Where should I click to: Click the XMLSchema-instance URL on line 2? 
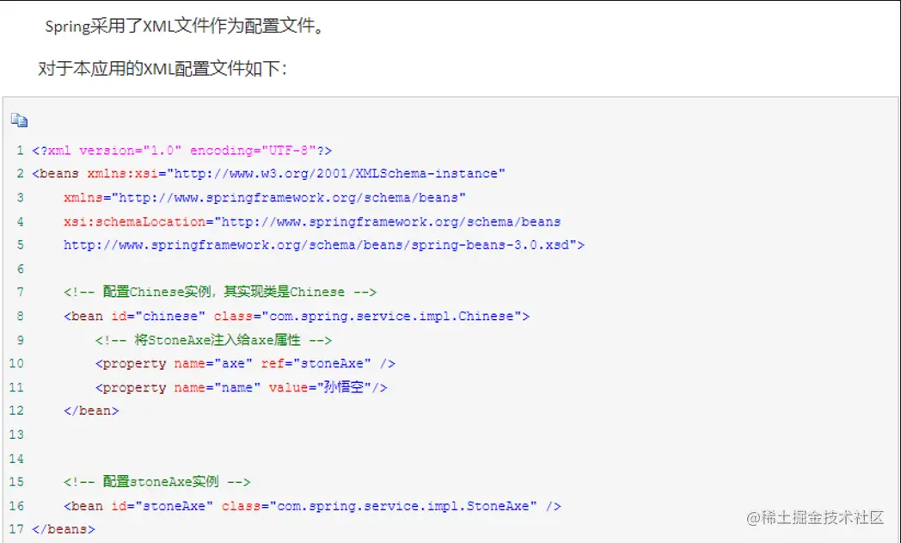point(335,174)
